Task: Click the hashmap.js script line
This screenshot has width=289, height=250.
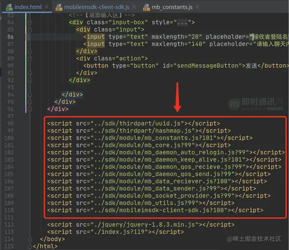Action: (x=139, y=130)
